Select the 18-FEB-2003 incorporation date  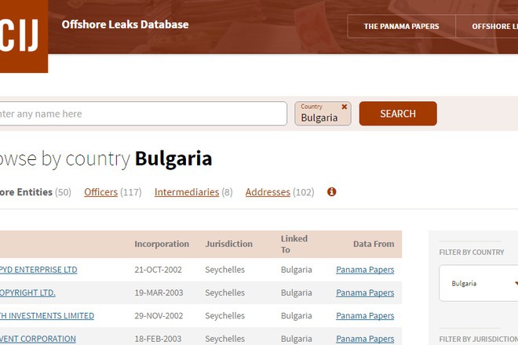pos(158,339)
